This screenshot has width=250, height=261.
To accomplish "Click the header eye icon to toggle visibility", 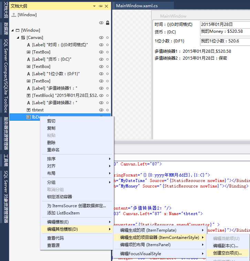I will [101, 23].
